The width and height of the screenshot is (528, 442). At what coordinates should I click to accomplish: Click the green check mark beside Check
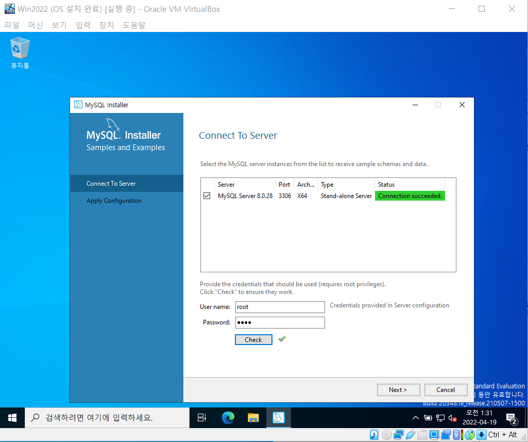[x=282, y=339]
